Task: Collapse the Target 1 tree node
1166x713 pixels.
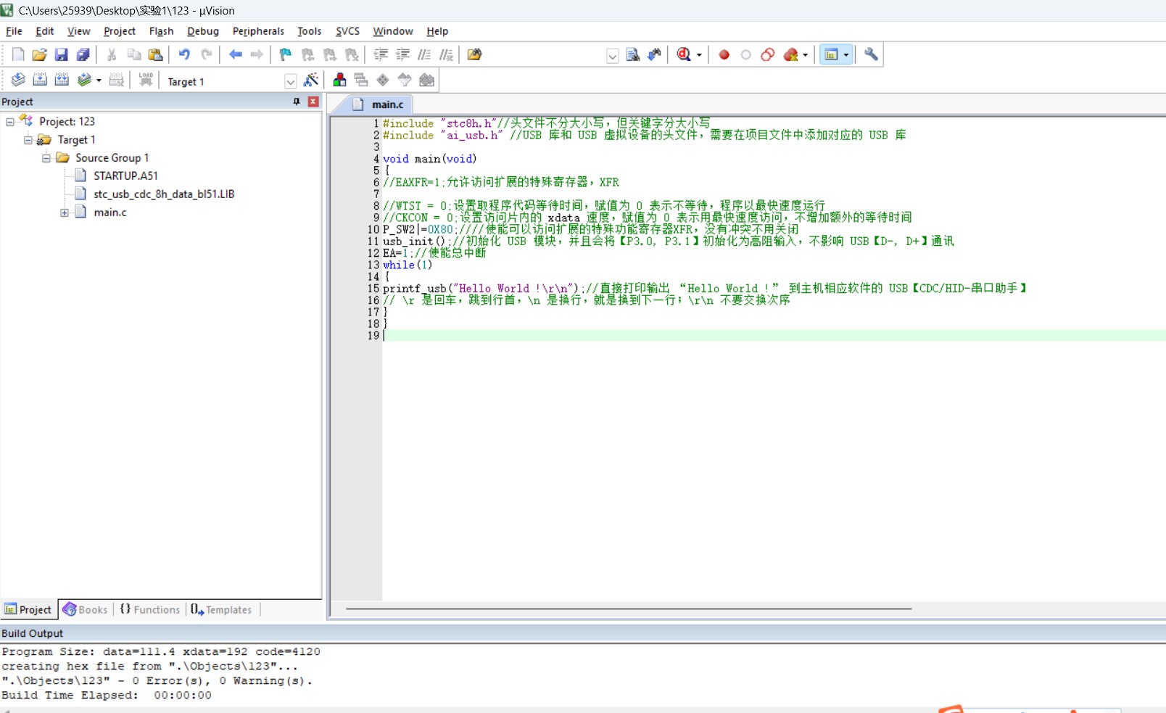Action: [28, 140]
